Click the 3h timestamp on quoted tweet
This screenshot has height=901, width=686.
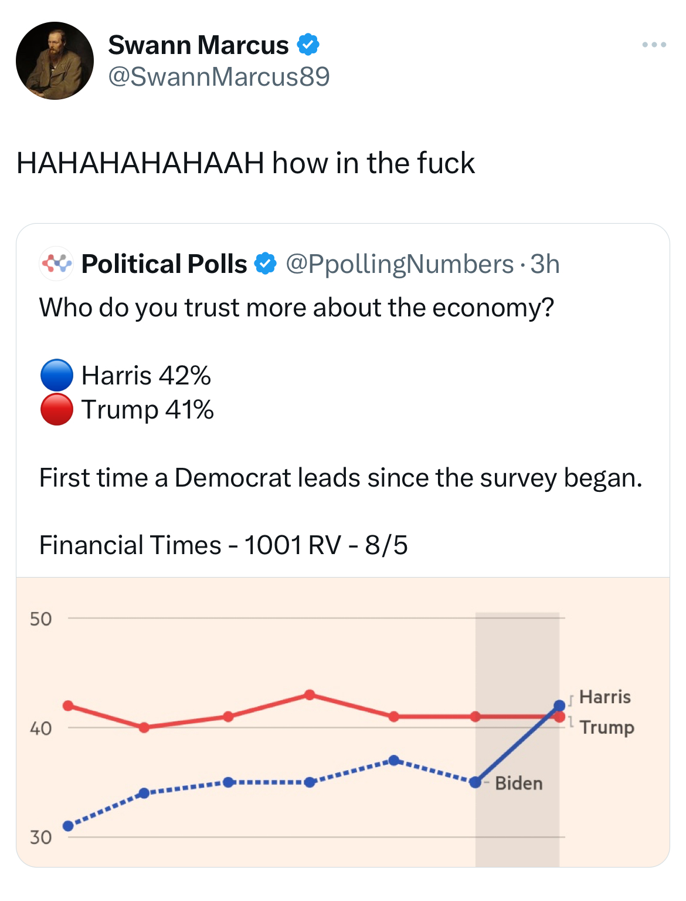[x=545, y=264]
